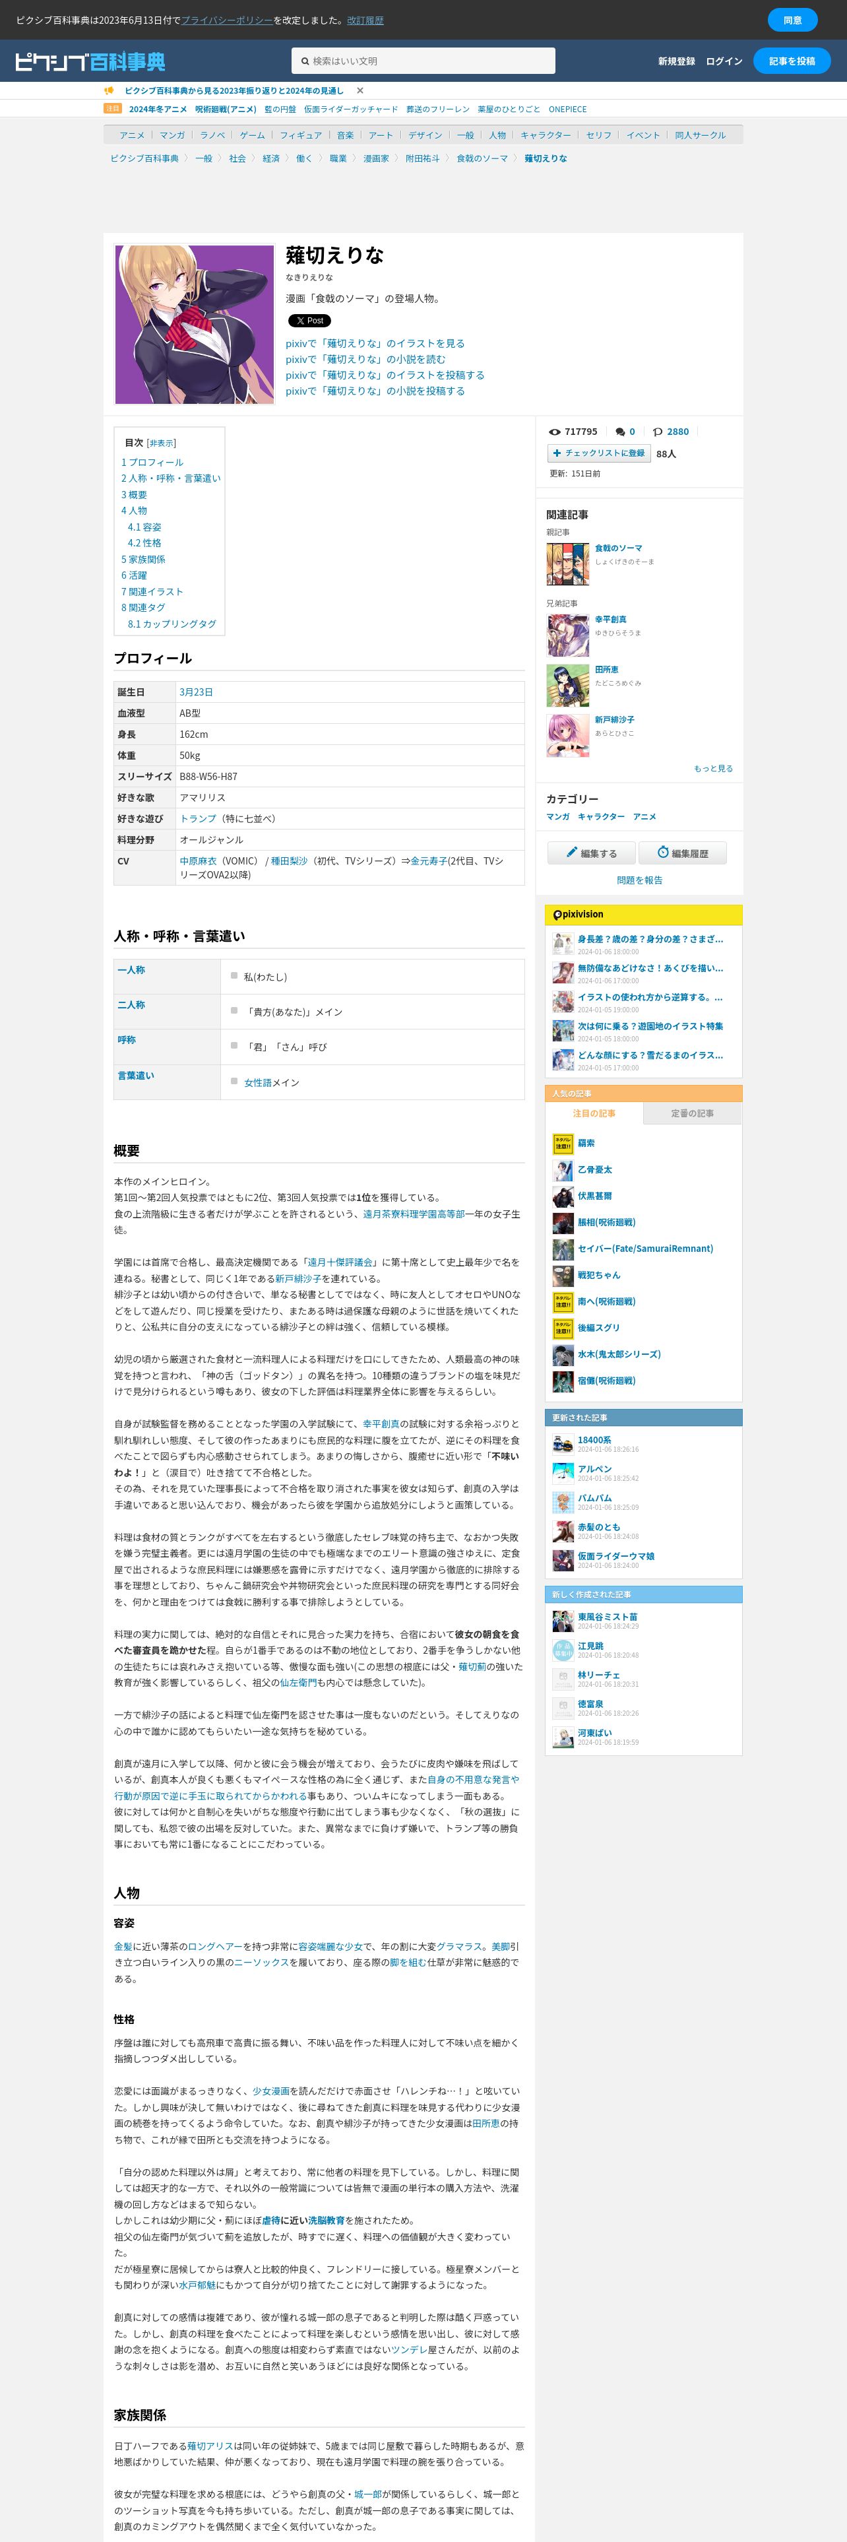Open 仮面ライダーウマ娘 updated article icon
This screenshot has width=847, height=2542.
tap(563, 1560)
